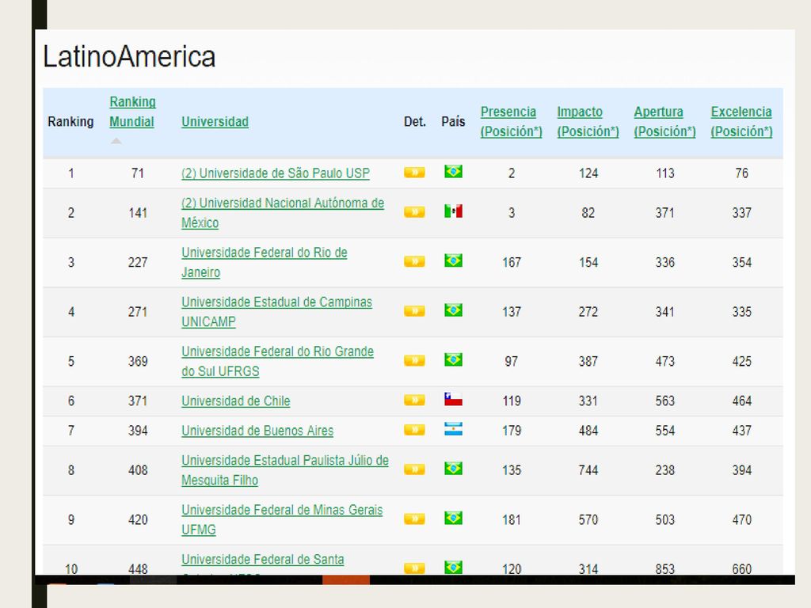Open Universidade Federal do Rio de Janeiro link
811x608 pixels.
point(265,262)
